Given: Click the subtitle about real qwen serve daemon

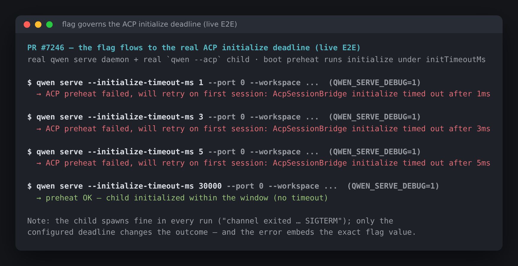Looking at the screenshot, I should tap(256, 59).
